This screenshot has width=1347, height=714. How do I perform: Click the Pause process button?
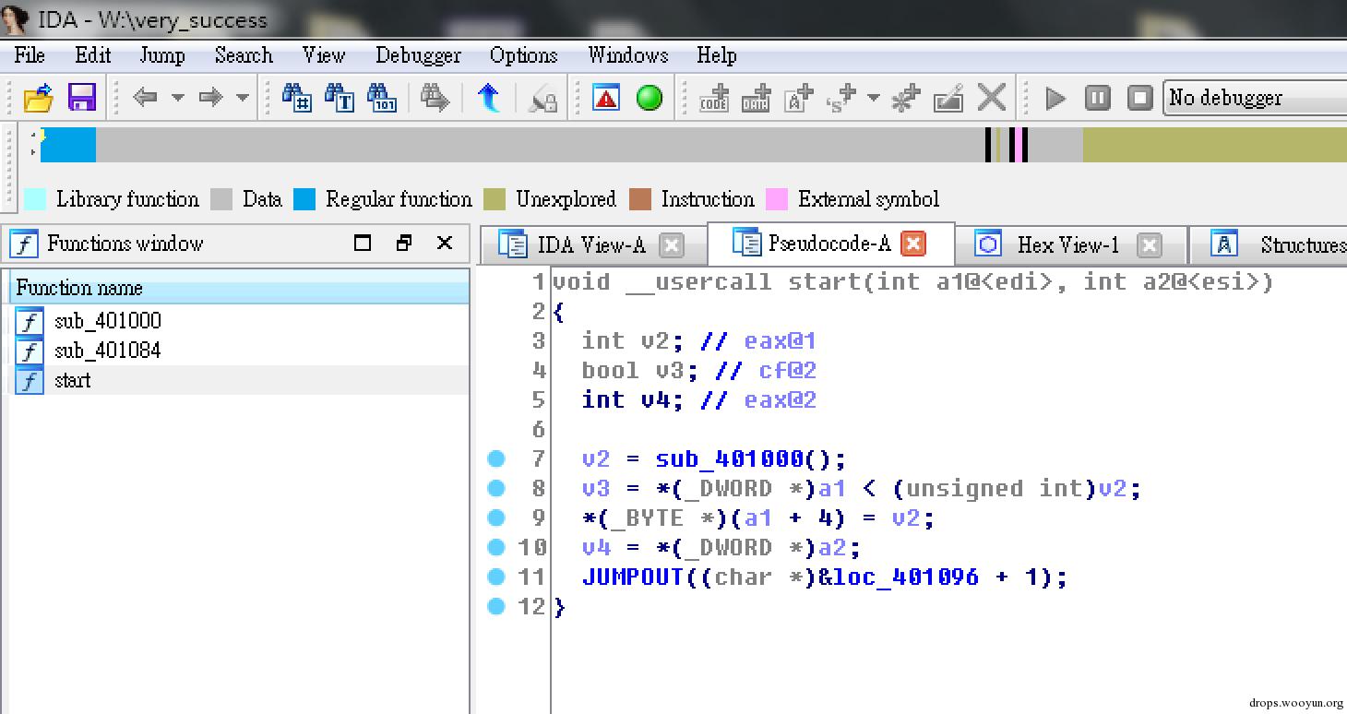click(1097, 98)
